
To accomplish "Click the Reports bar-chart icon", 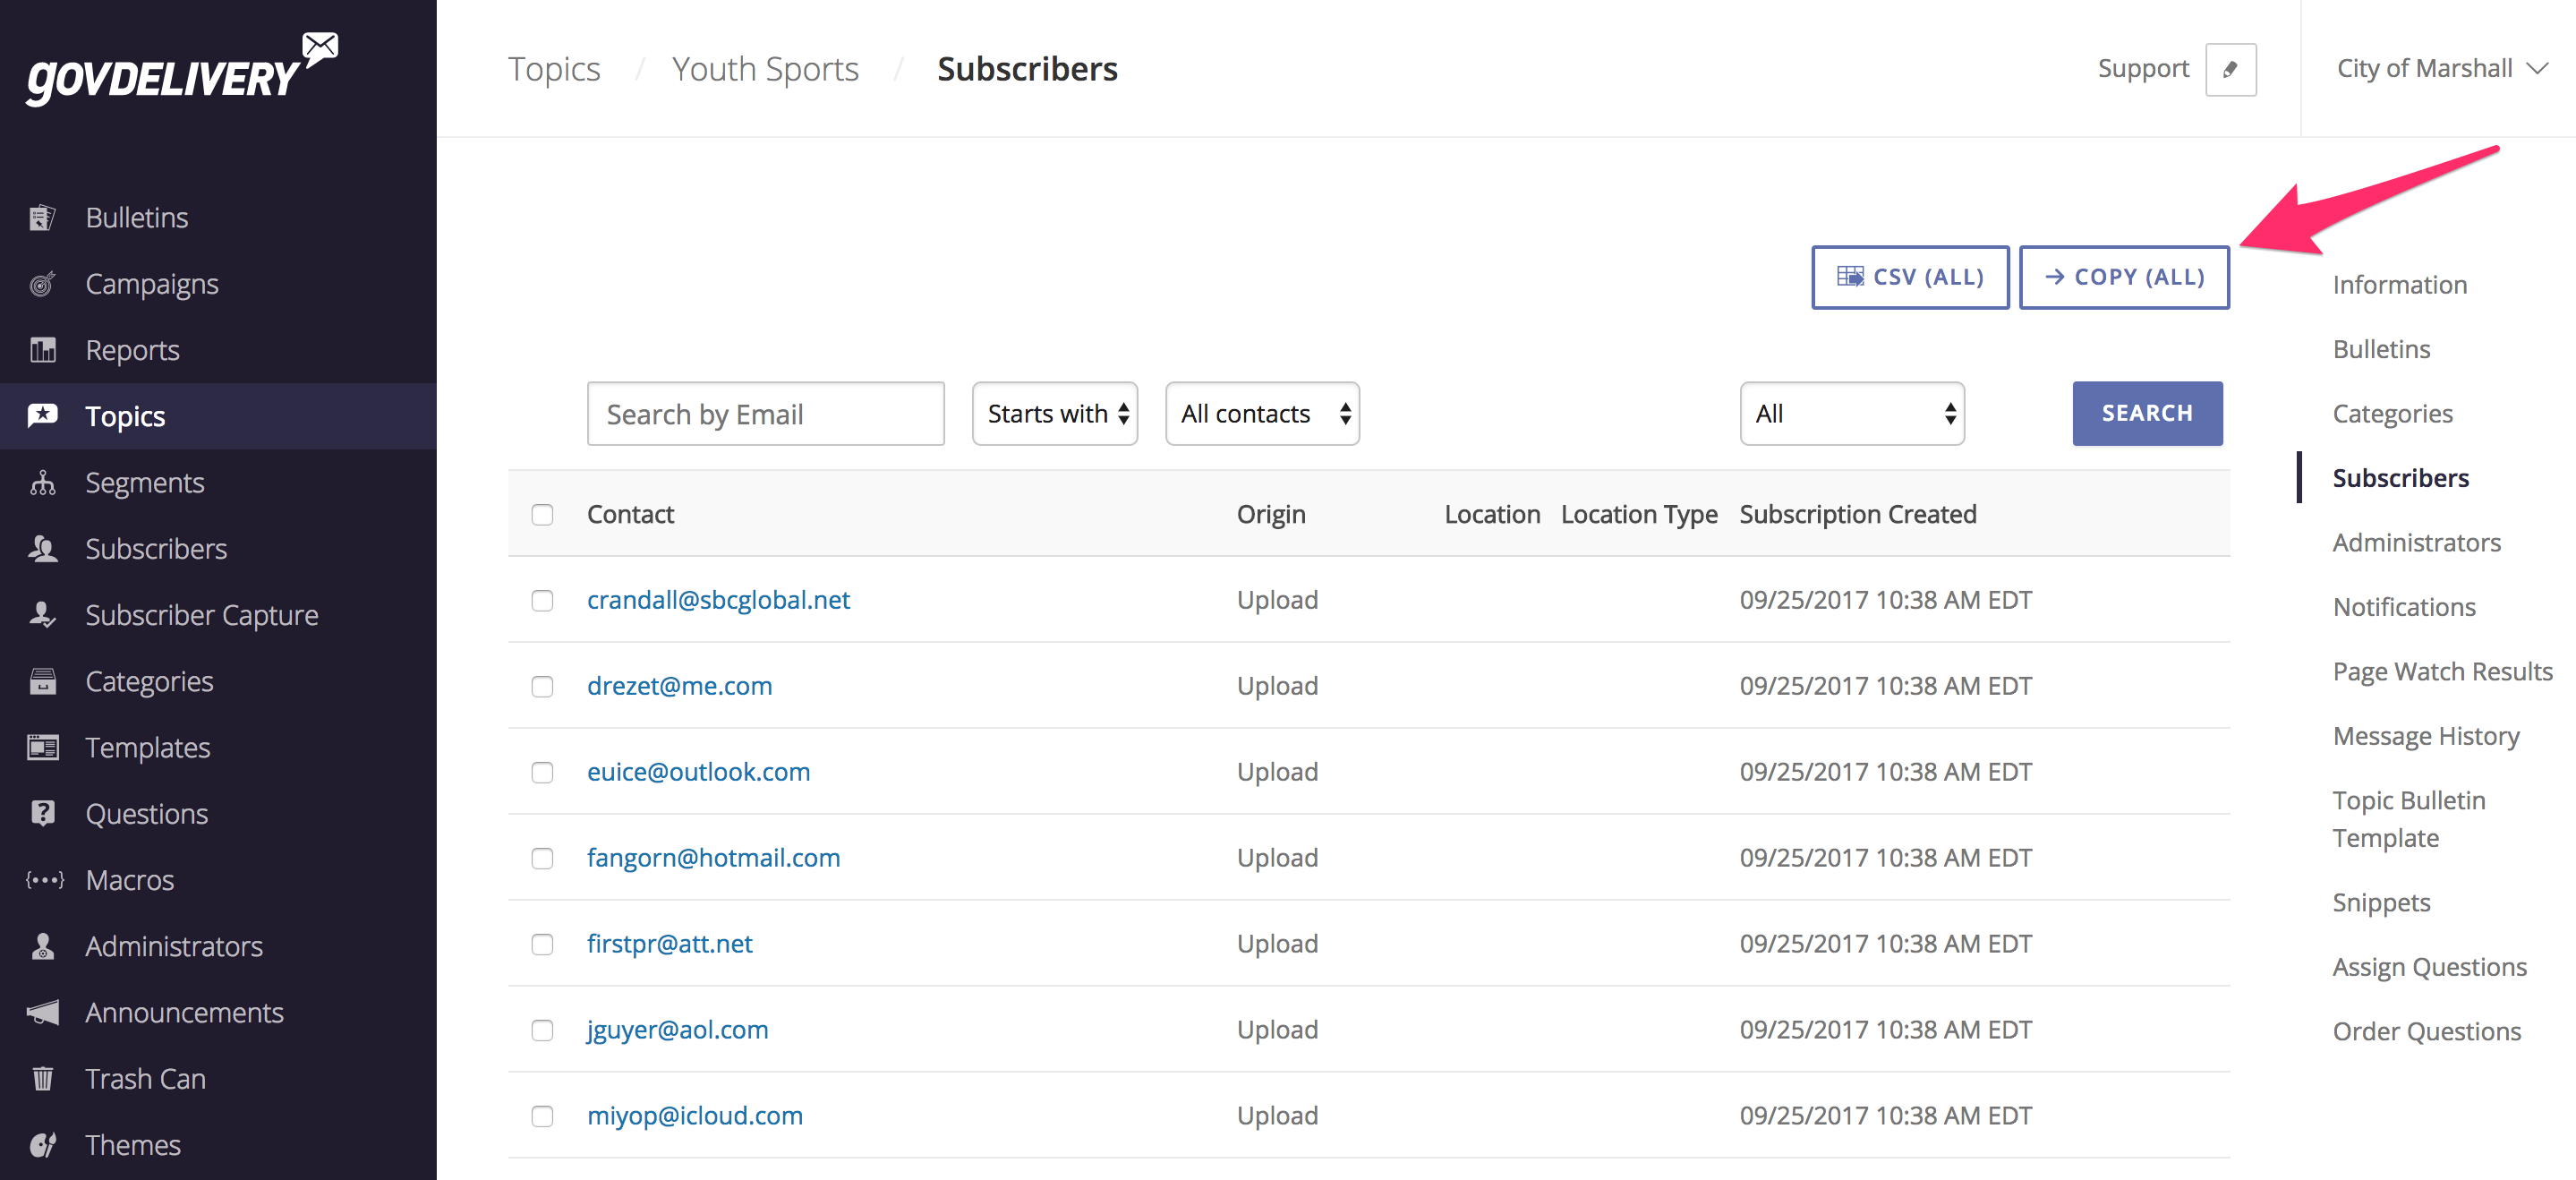I will pyautogui.click(x=43, y=350).
